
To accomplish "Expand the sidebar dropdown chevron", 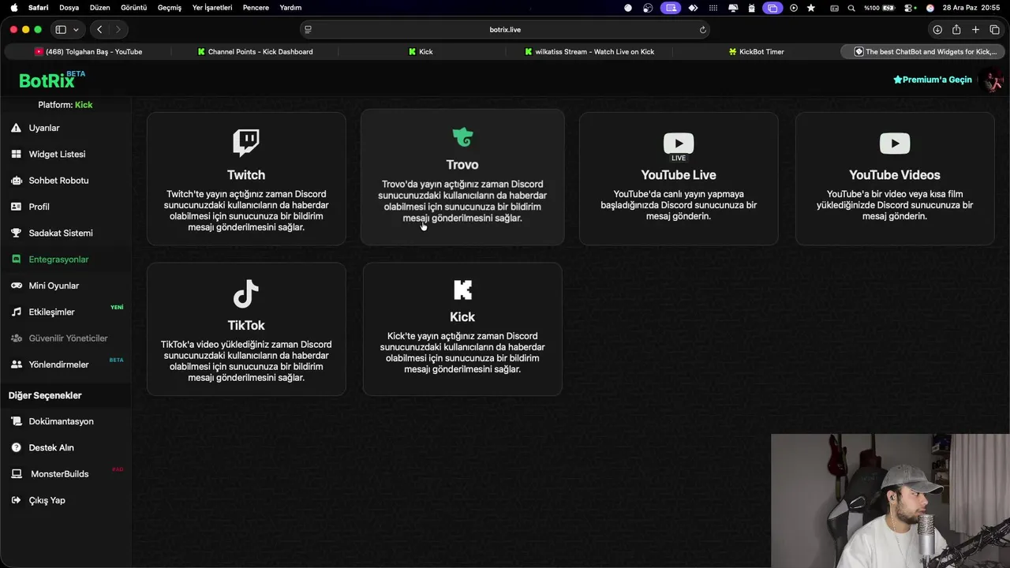I will pos(76,29).
